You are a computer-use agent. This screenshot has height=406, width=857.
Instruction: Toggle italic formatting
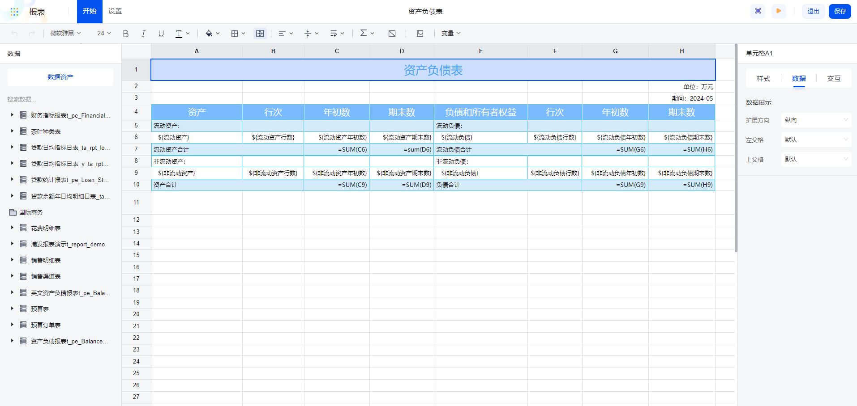coord(143,34)
